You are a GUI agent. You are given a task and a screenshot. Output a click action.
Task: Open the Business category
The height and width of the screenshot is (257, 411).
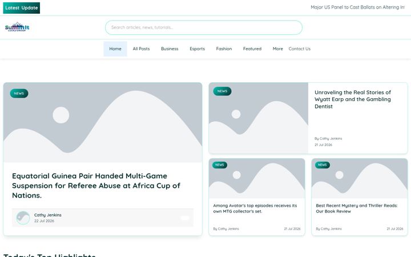pos(170,49)
